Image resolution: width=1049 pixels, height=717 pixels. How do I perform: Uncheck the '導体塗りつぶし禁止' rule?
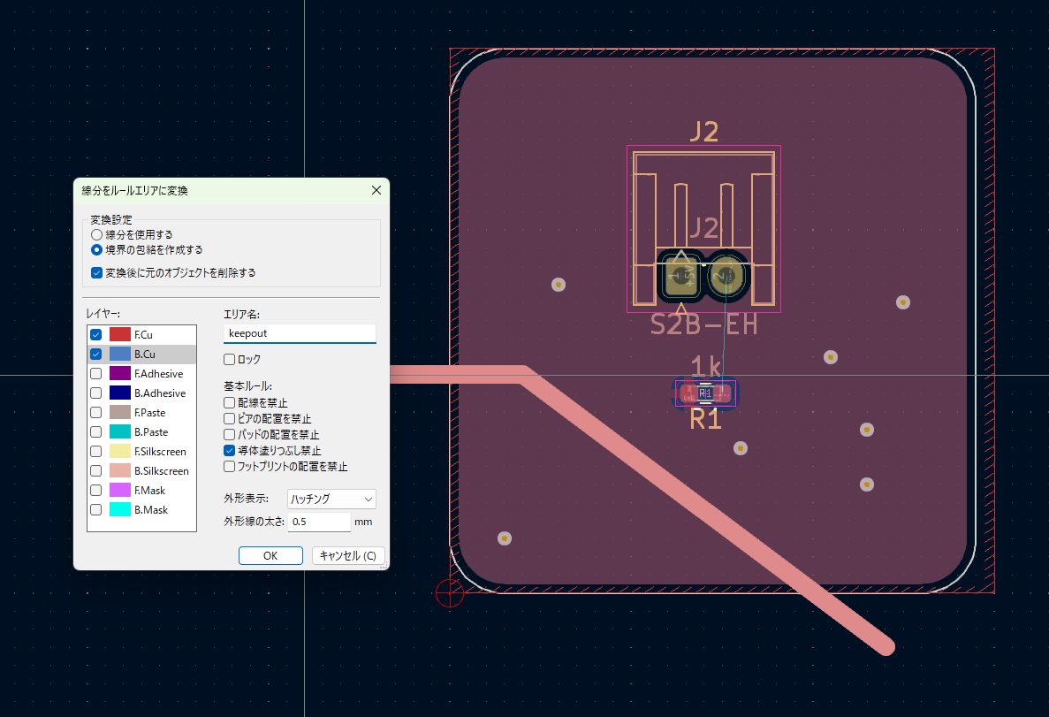point(230,451)
